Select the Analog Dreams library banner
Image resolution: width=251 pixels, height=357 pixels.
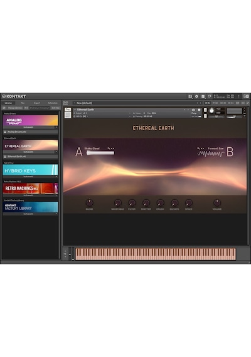tap(30, 120)
